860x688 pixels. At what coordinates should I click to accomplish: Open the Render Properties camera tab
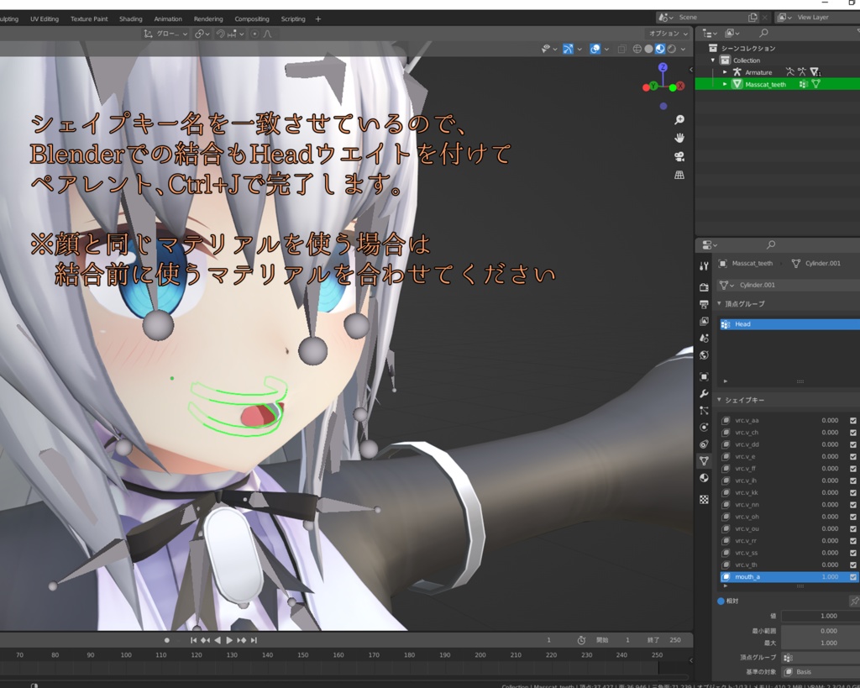[705, 286]
